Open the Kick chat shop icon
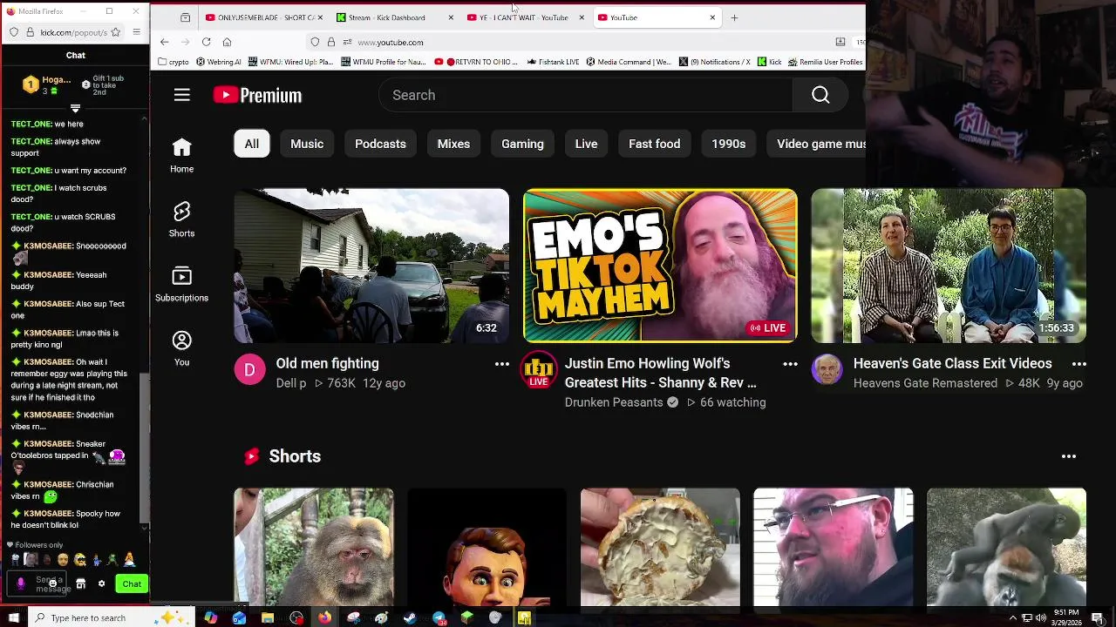The image size is (1116, 627). [x=80, y=583]
